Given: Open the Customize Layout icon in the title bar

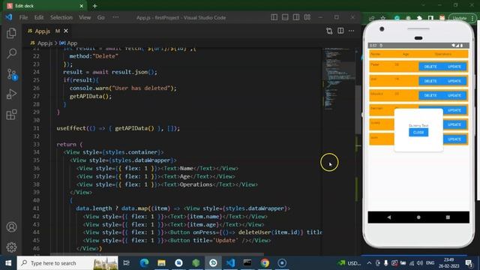Looking at the screenshot, I should (307, 17).
